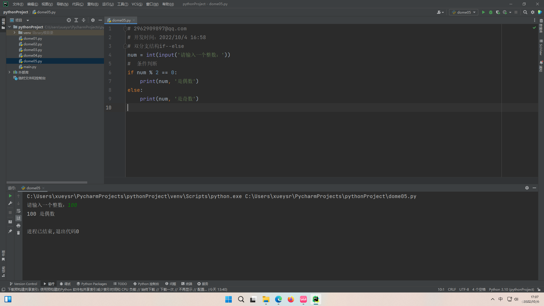
Task: Switch to Python Packages tab
Action: (x=92, y=284)
